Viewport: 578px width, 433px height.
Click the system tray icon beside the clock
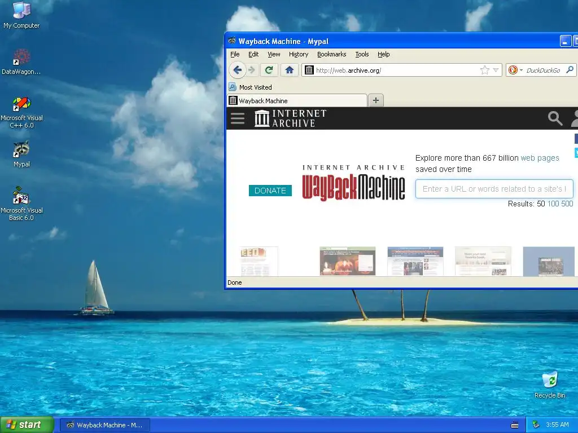coord(536,425)
